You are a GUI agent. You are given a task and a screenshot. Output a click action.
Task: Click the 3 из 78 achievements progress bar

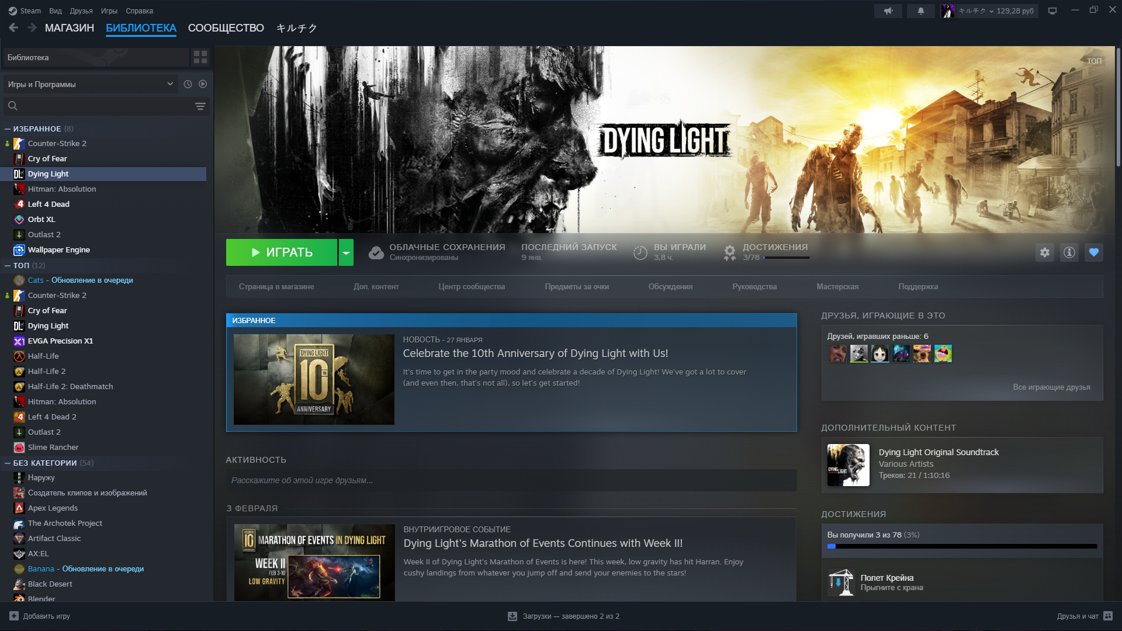point(962,546)
